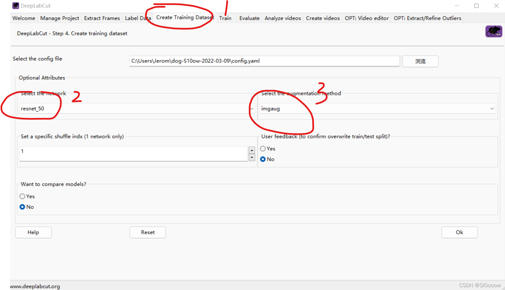Select the Create Training Dataset tab
Image resolution: width=505 pixels, height=290 pixels.
185,17
